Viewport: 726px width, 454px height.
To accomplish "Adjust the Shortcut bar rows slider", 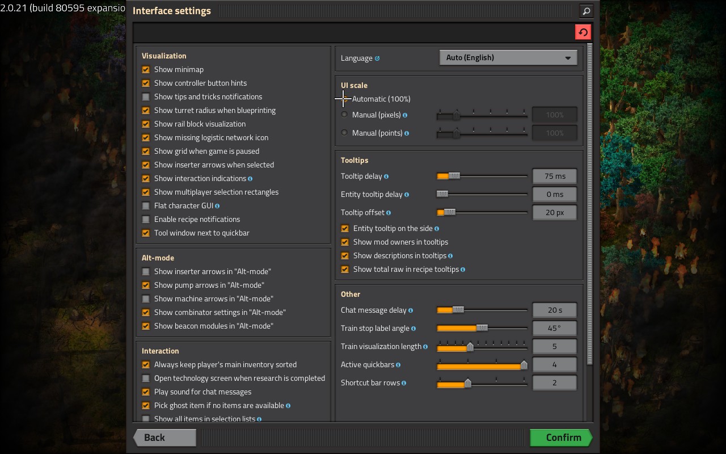I will (x=482, y=383).
